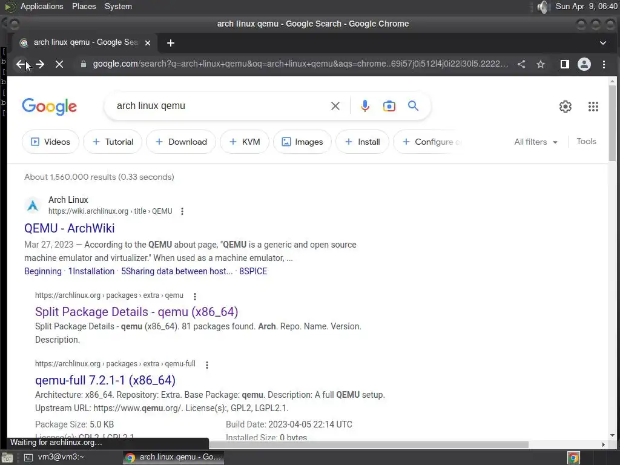Clear the search box with X
Screen dimensions: 620x465
(335, 106)
